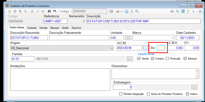Click the stacked windows arrow icon

pos(172,11)
